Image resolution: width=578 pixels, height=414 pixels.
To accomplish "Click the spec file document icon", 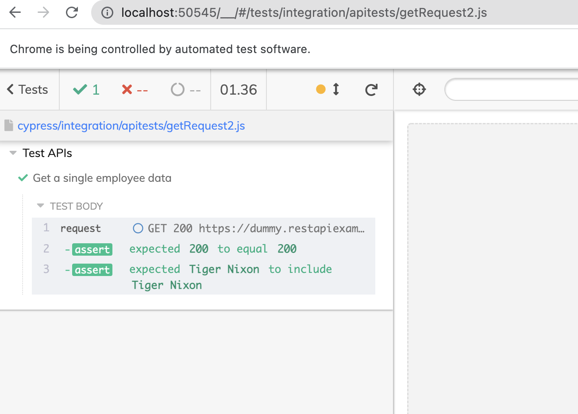I will click(x=8, y=125).
